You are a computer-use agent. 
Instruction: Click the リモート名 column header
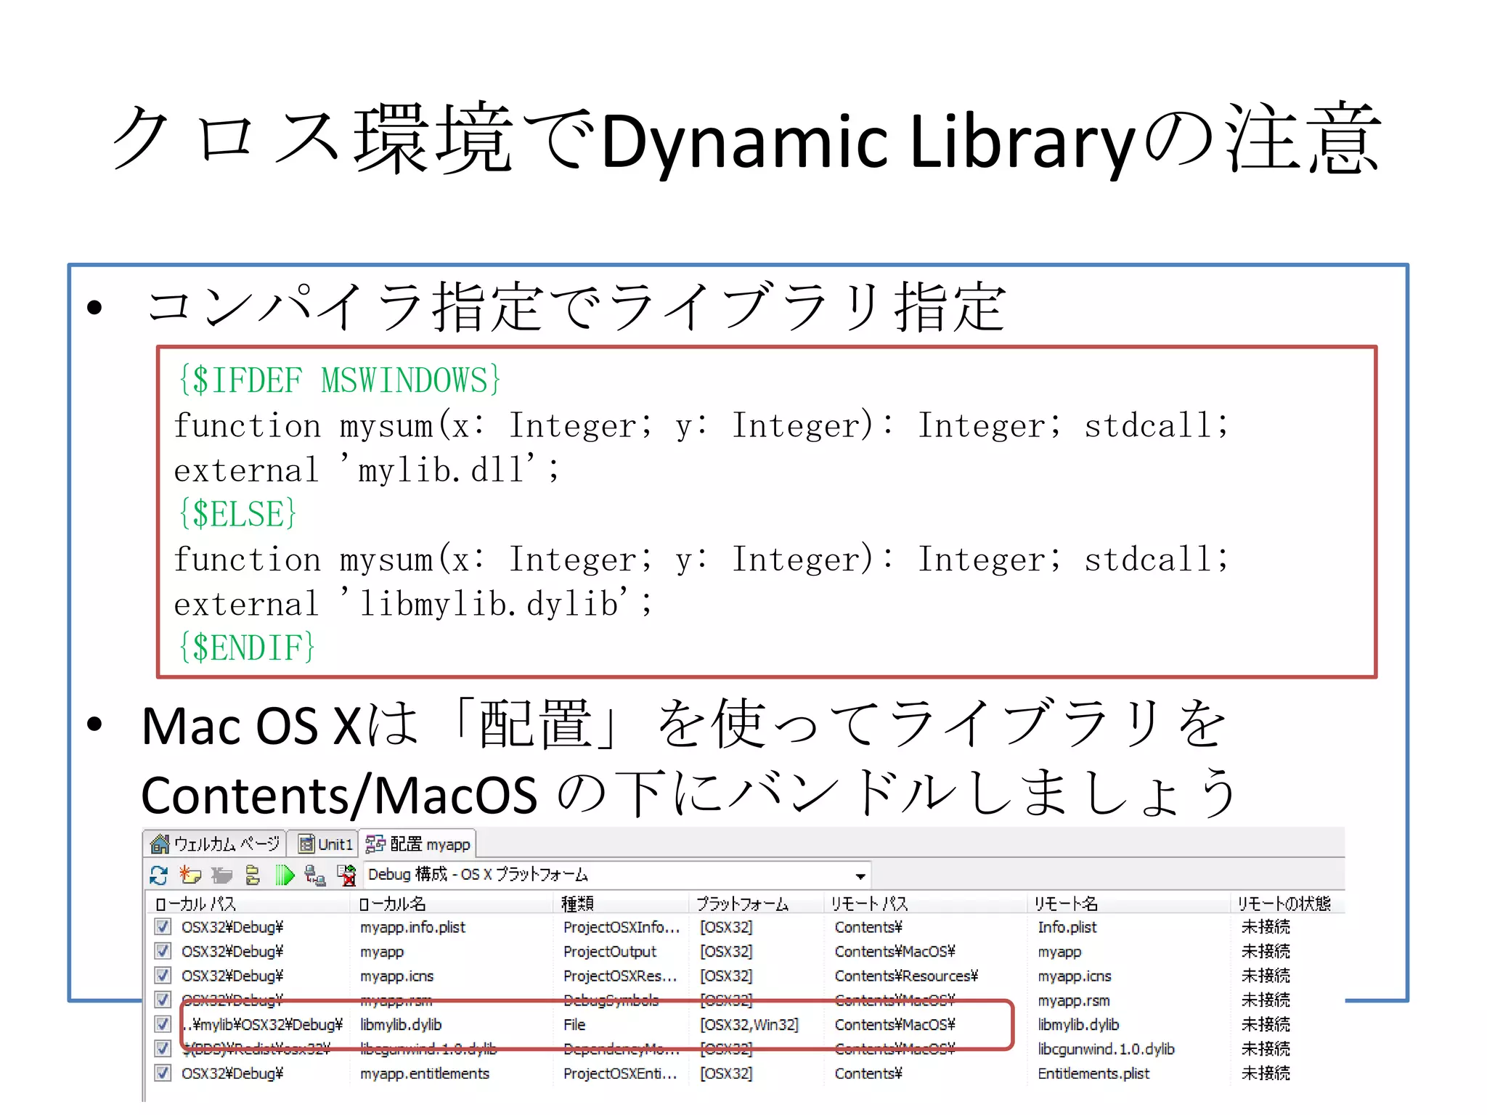pyautogui.click(x=1129, y=904)
